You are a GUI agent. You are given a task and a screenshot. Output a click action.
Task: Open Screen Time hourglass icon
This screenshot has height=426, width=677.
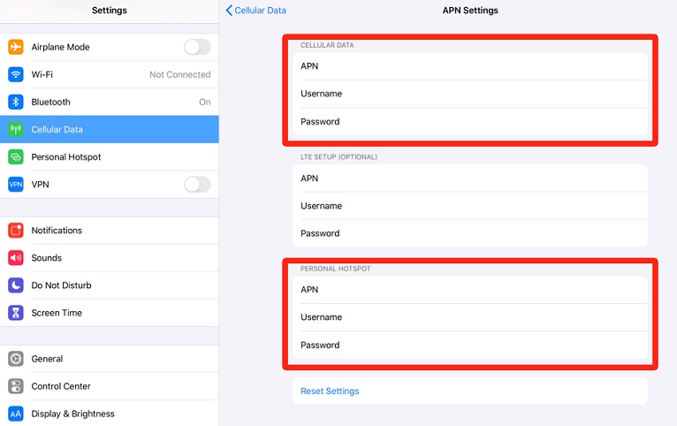16,313
